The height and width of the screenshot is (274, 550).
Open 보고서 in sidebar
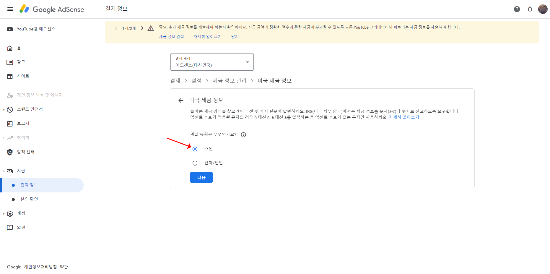click(x=23, y=124)
